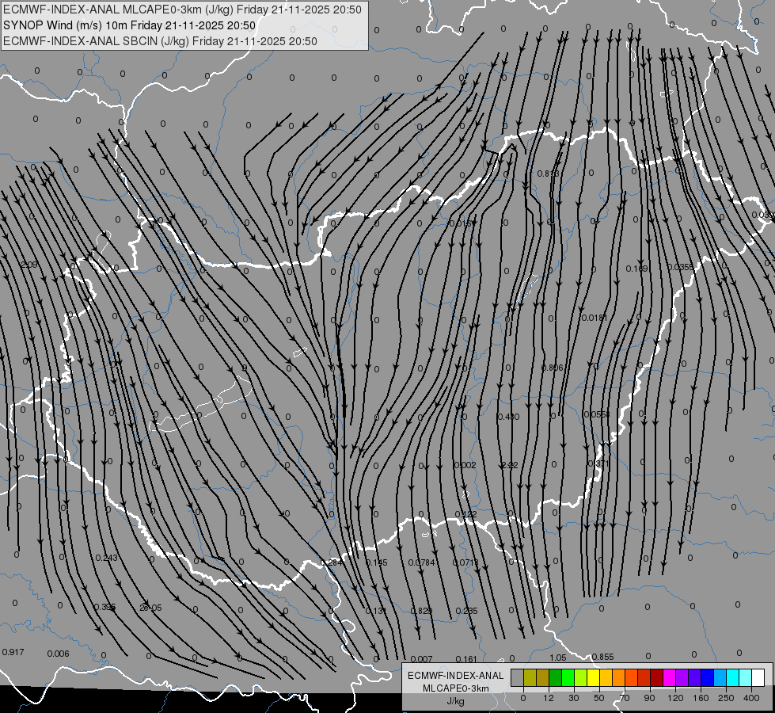
Task: Click the map value 0.235
Action: 466,611
